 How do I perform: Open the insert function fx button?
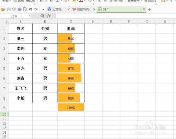(49, 16)
